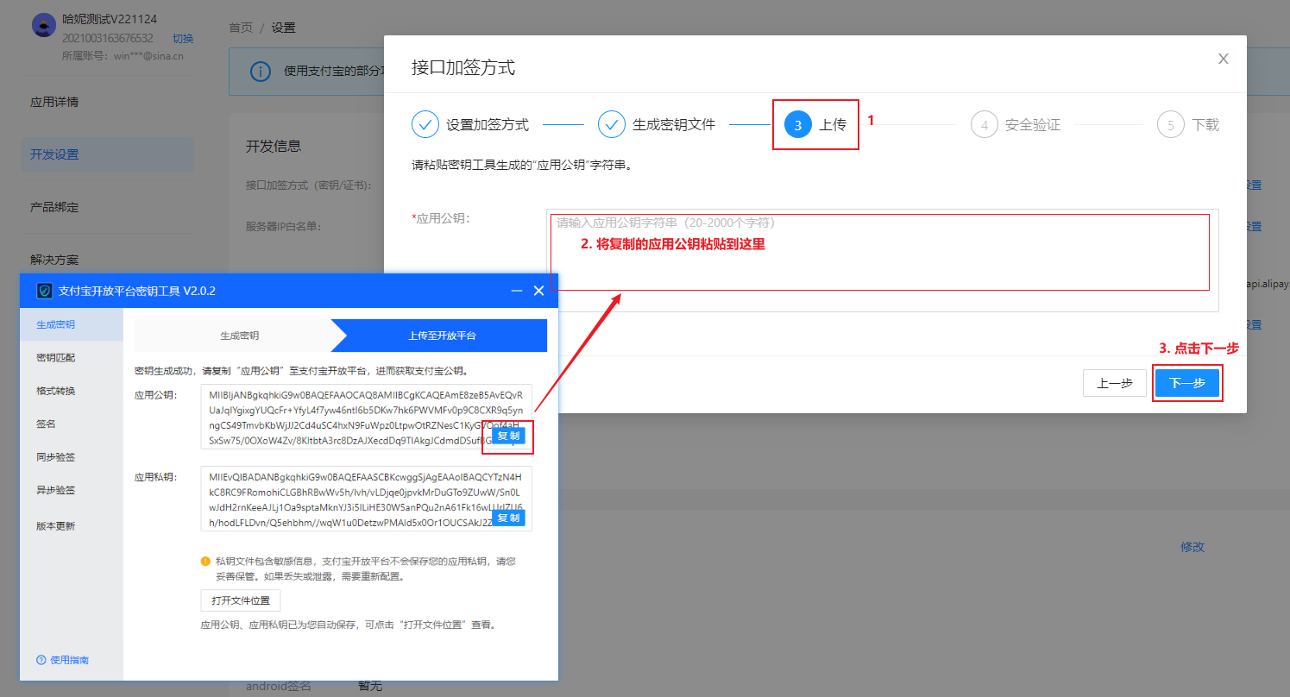This screenshot has width=1290, height=697.
Task: Open 应用详情 in the left sidebar
Action: pos(54,102)
